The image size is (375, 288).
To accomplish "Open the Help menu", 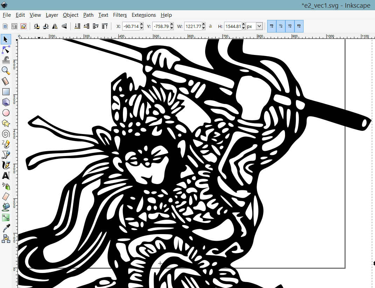I will (166, 15).
